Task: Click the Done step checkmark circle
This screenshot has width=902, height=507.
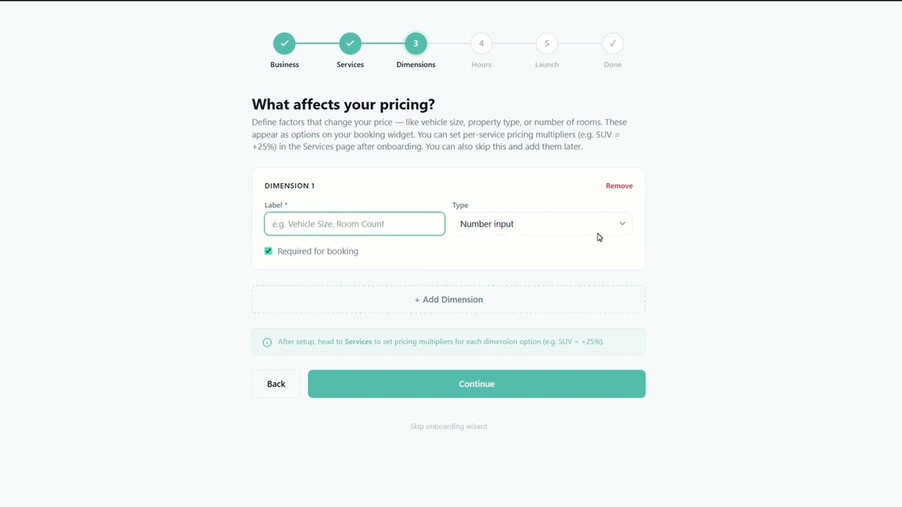Action: [x=612, y=44]
